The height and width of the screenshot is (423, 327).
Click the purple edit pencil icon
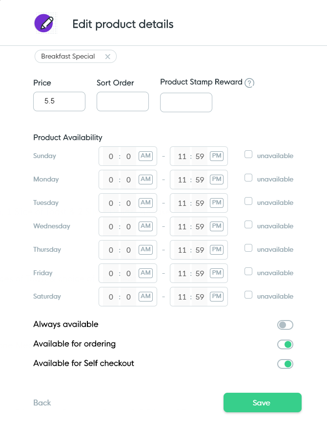tap(44, 22)
